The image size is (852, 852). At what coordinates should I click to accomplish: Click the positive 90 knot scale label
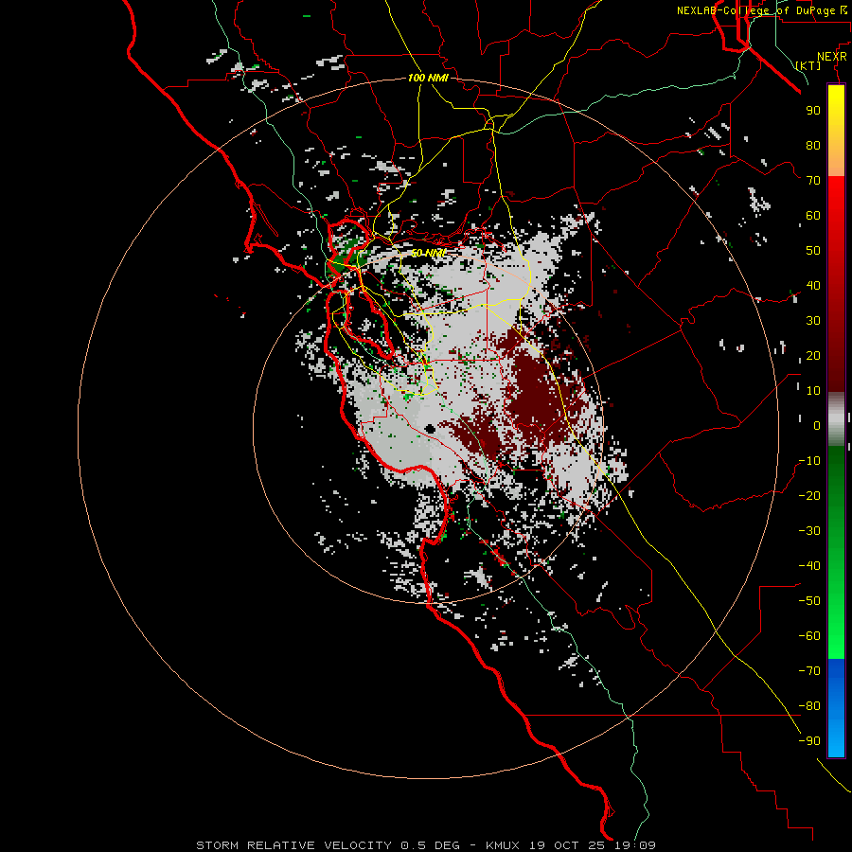coord(813,111)
